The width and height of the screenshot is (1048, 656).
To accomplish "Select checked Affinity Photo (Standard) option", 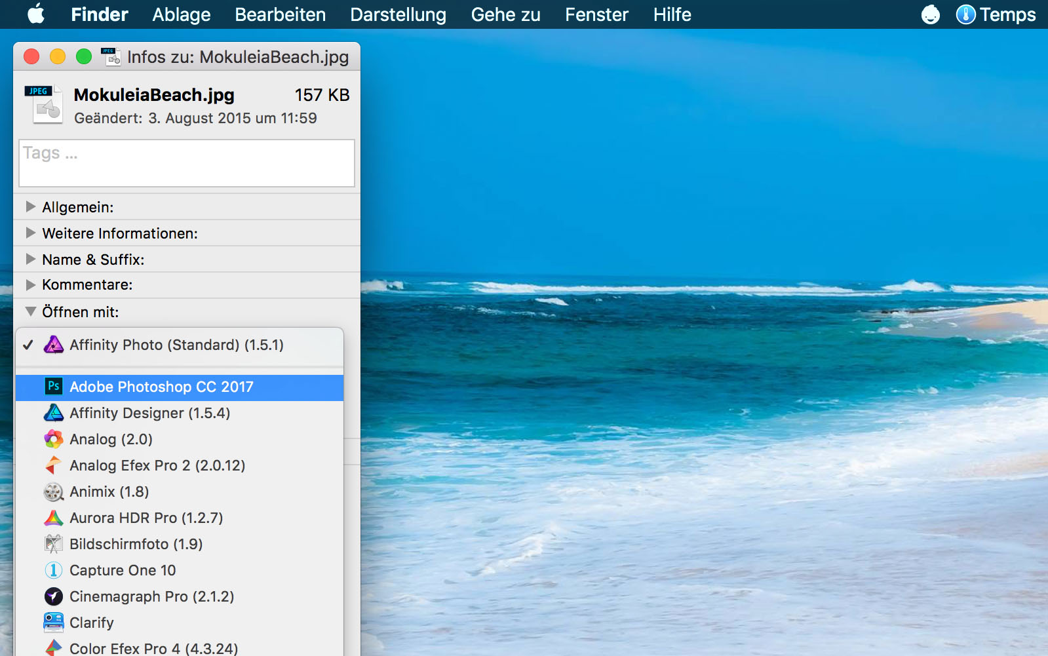I will (176, 345).
